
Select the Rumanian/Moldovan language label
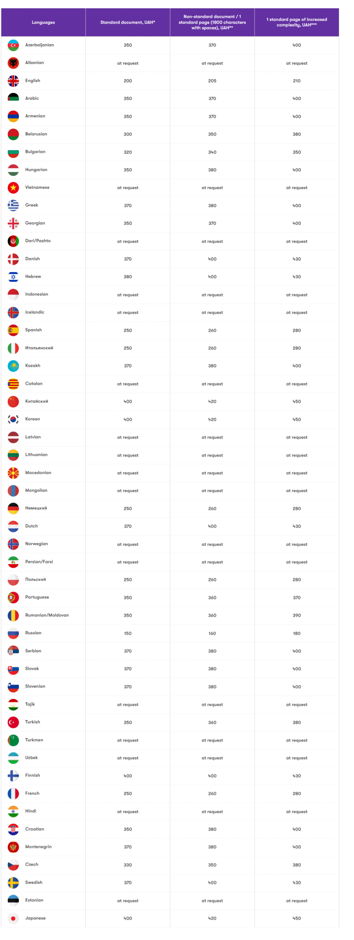point(47,615)
